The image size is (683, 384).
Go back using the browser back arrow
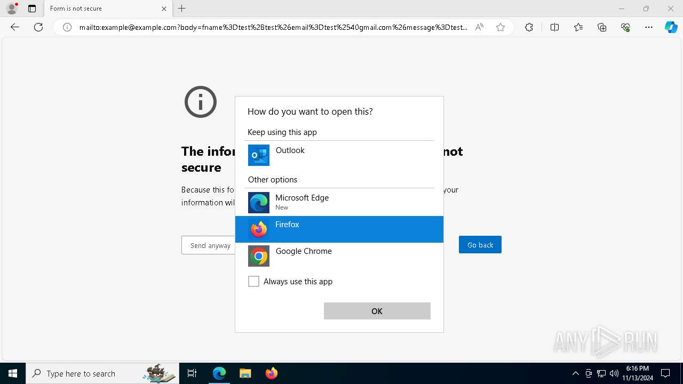15,27
